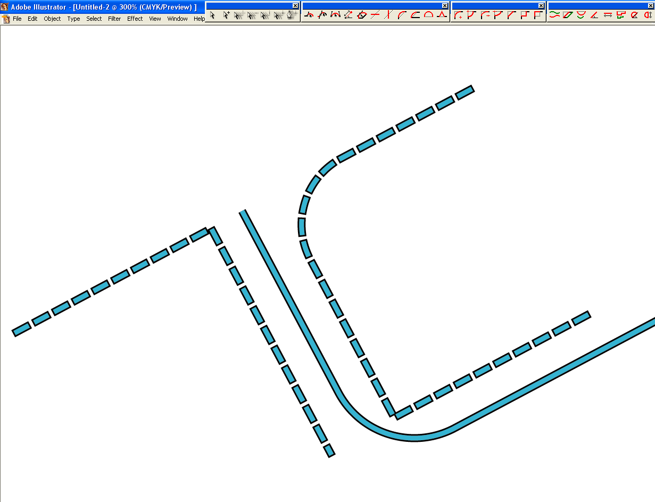Viewport: 655px width, 502px height.
Task: Select the red-green parallelogram shear tool
Action: tap(568, 15)
